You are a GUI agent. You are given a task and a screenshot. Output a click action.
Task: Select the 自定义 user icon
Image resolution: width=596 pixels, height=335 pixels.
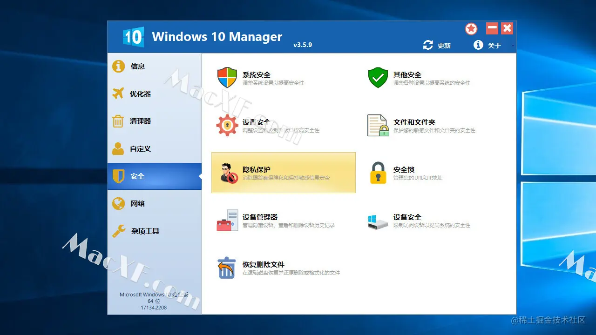point(118,148)
